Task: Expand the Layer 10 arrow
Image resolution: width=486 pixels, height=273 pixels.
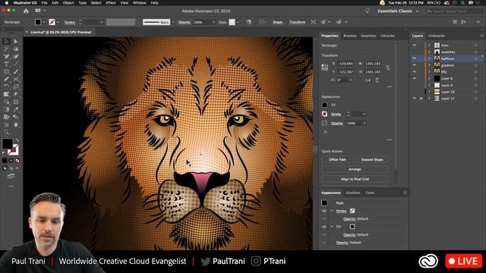Action: (430, 92)
